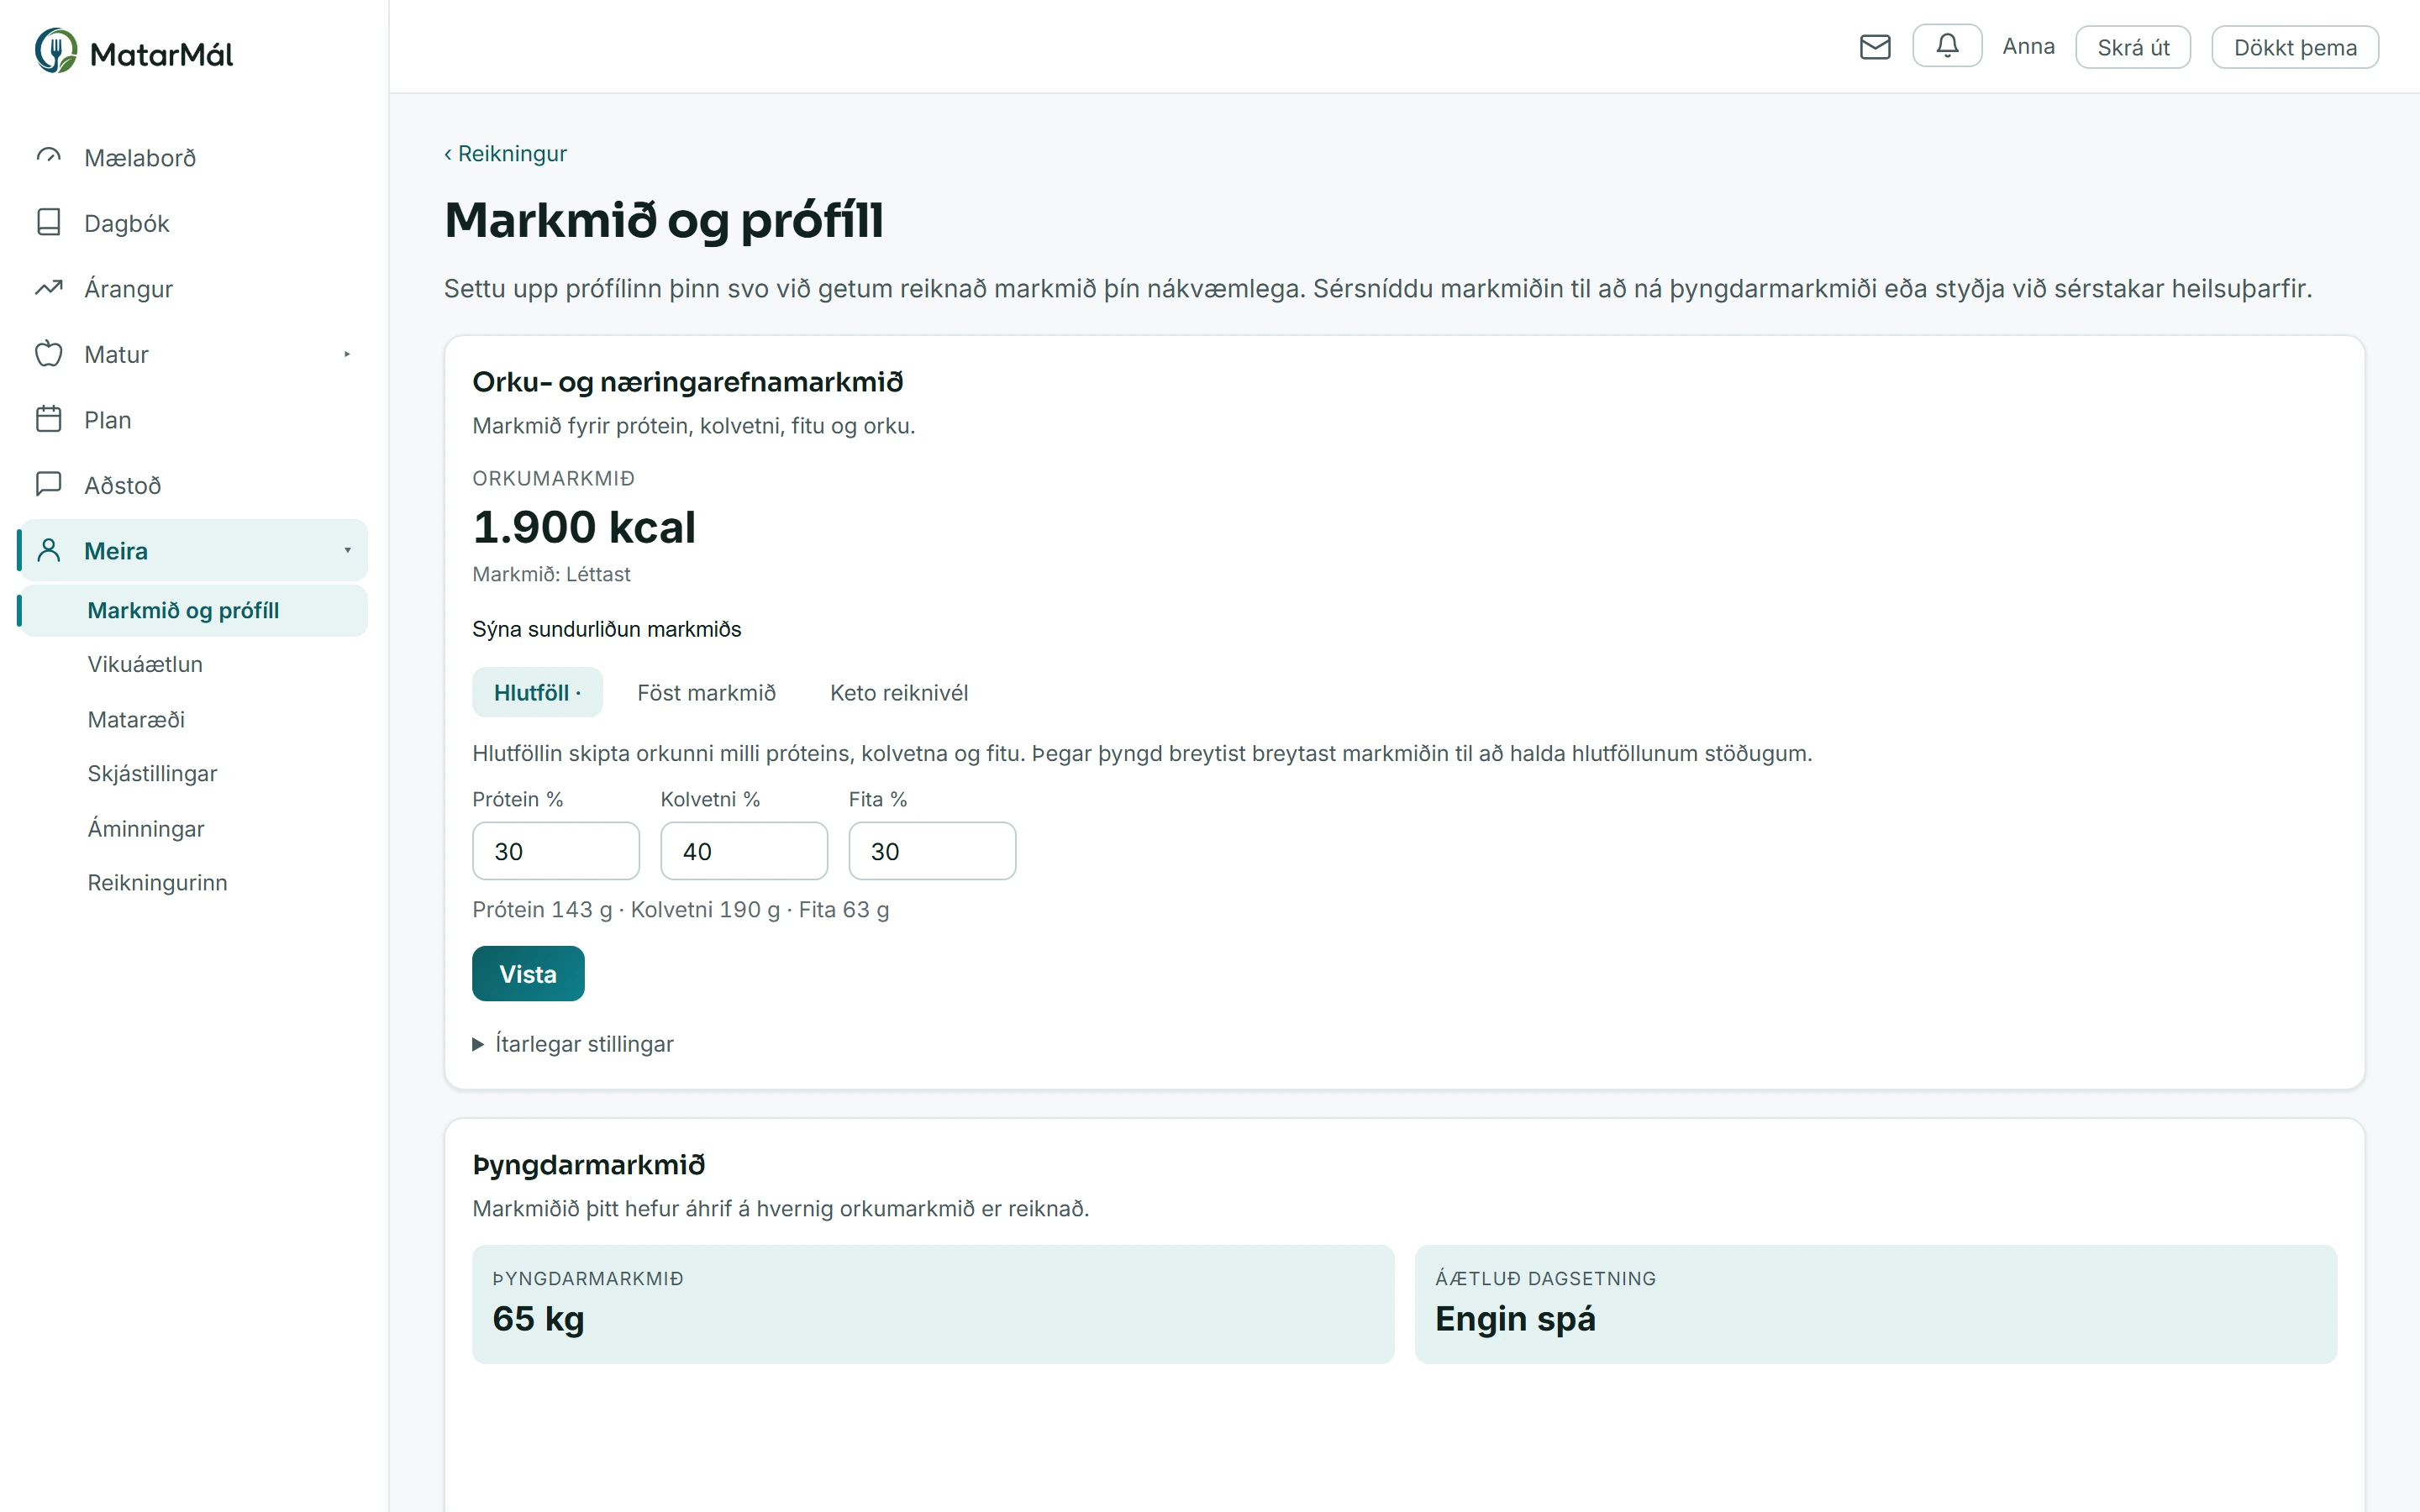2420x1512 pixels.
Task: Click the Matur apple icon
Action: 49,353
